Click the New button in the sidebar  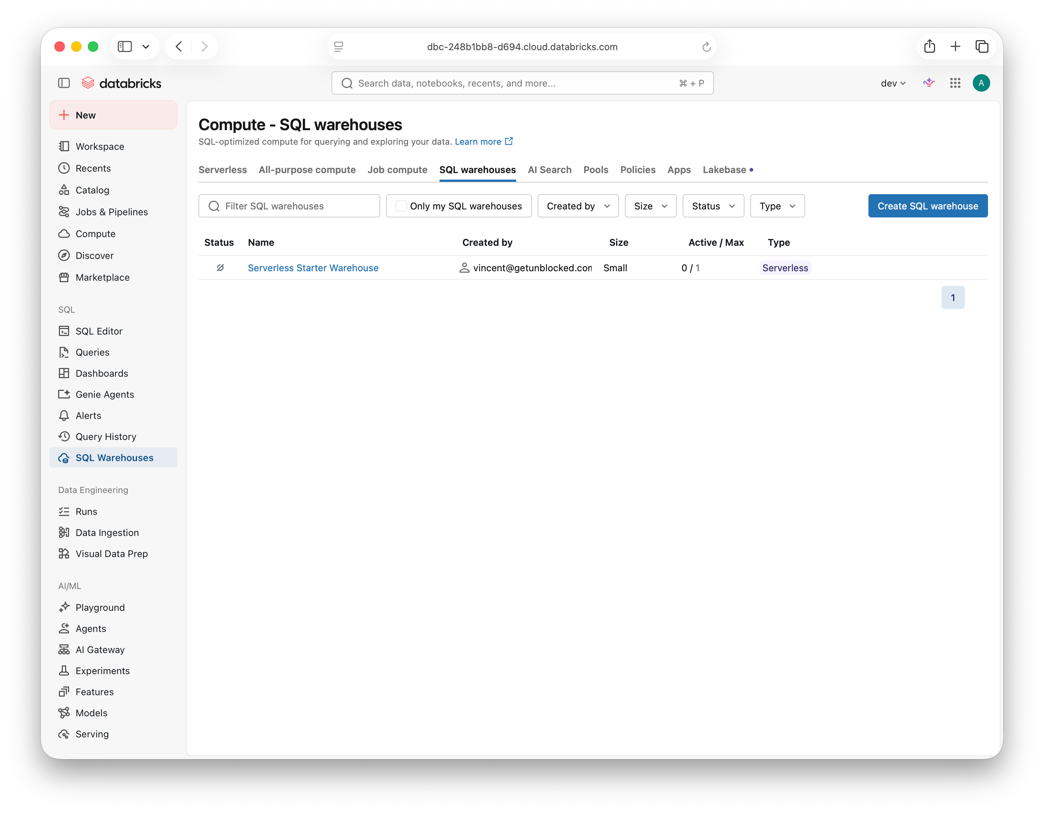[x=113, y=115]
